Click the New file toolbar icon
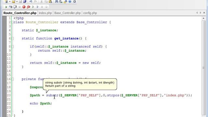Screen dimensions: 208x117 [6, 2]
